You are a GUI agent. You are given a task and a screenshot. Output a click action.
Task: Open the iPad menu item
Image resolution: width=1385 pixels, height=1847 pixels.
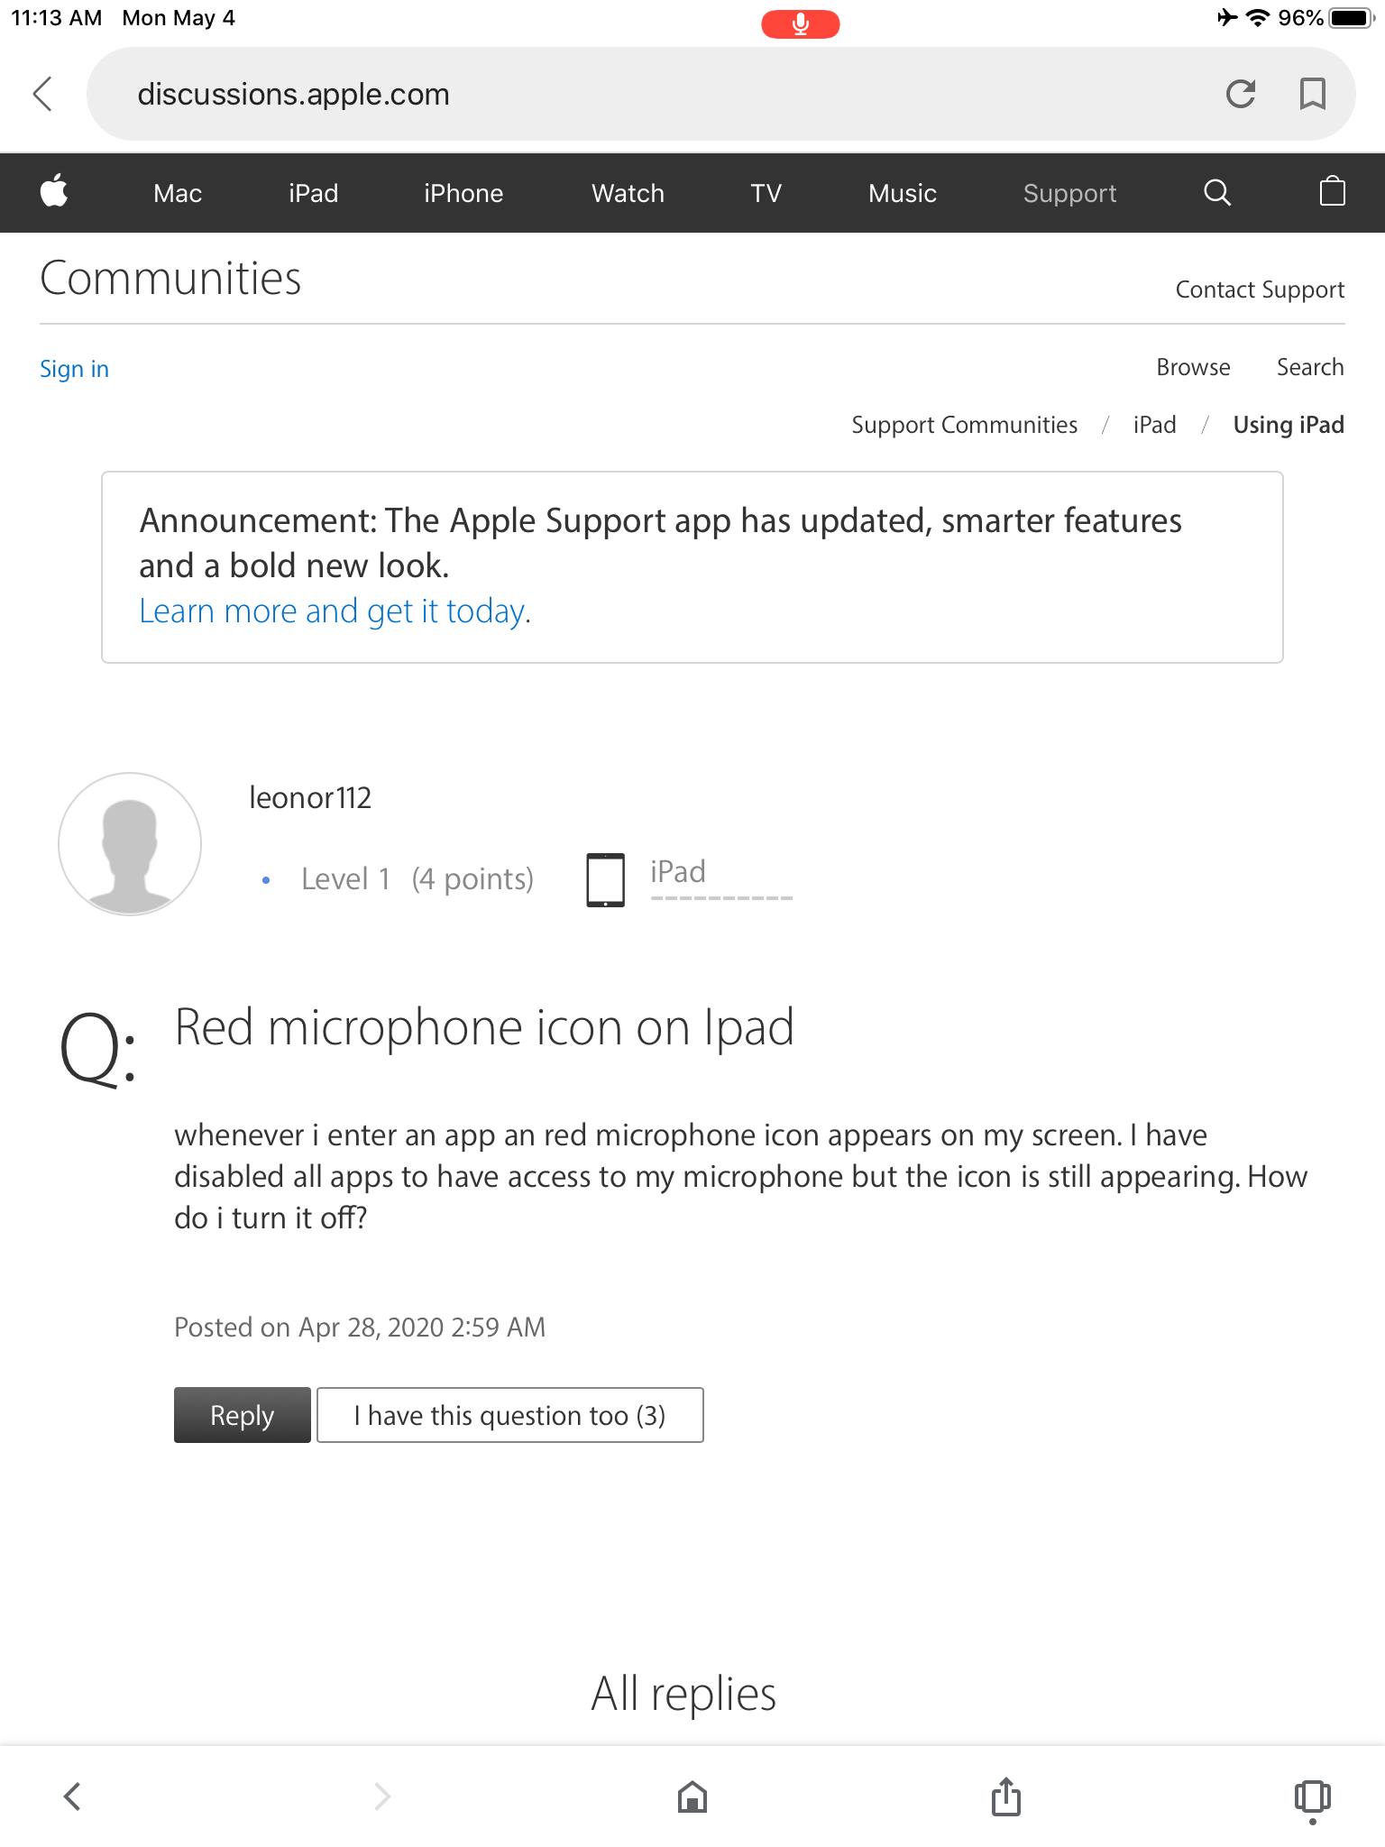pyautogui.click(x=313, y=193)
